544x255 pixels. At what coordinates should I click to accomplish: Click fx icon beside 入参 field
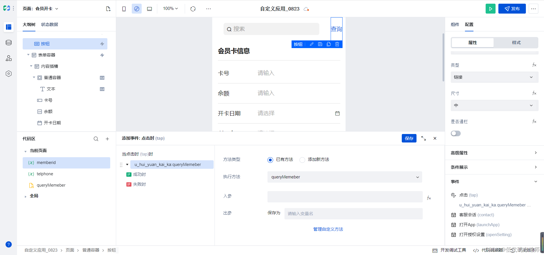(429, 198)
